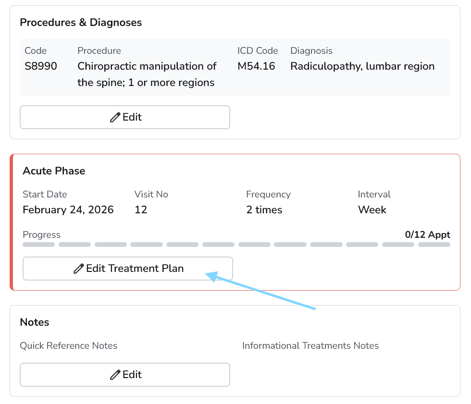471x404 pixels.
Task: Click the diagnosis Radiculopathy, lumbar region
Action: coord(362,66)
